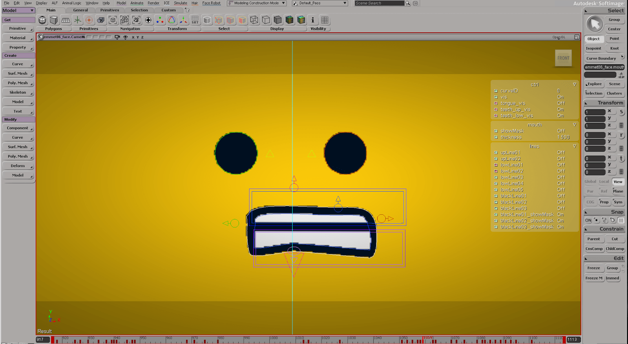Switch to shaded display icon

click(x=277, y=20)
